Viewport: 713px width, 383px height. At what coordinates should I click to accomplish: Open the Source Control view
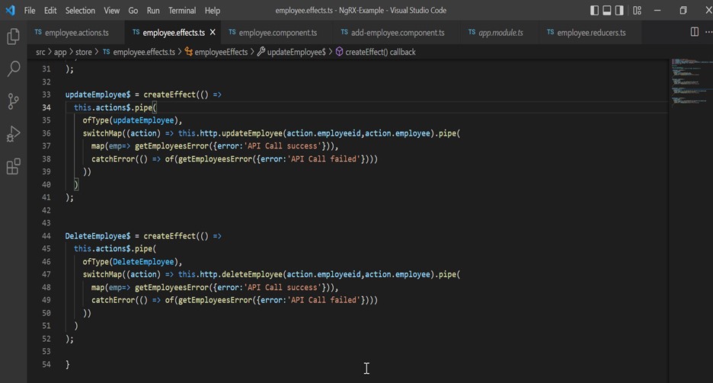click(13, 101)
